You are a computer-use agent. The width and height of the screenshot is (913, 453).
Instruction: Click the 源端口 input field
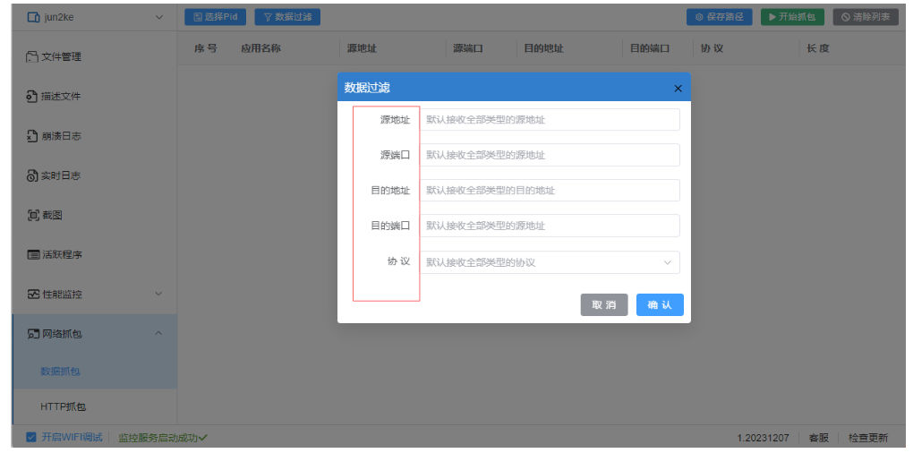(x=550, y=155)
